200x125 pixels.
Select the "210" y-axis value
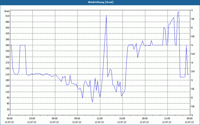coord(7,74)
